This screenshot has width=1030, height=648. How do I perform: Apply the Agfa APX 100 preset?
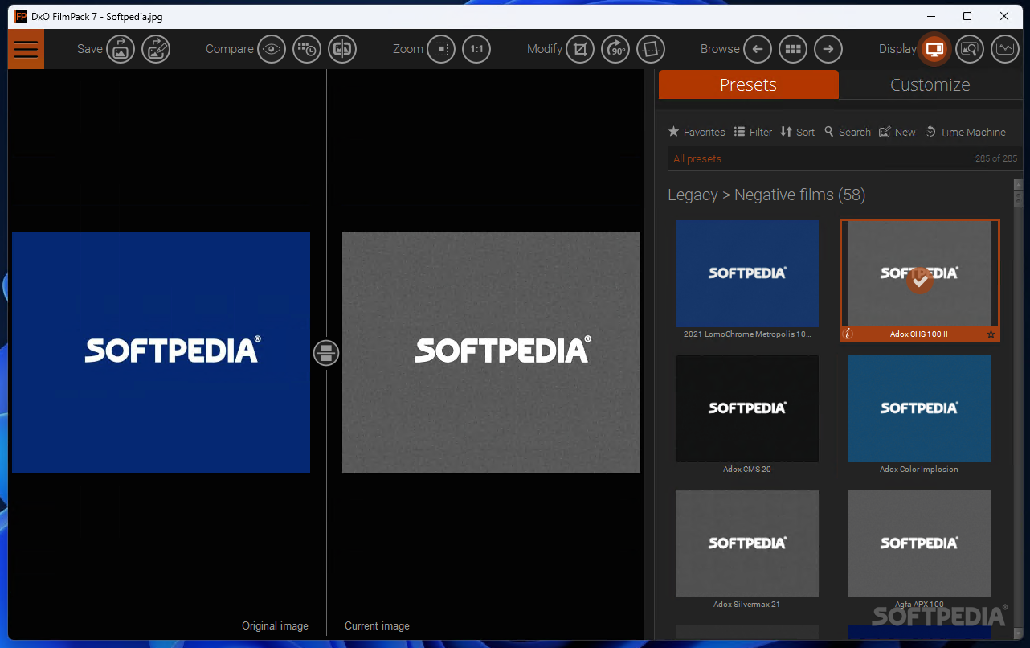pos(919,543)
